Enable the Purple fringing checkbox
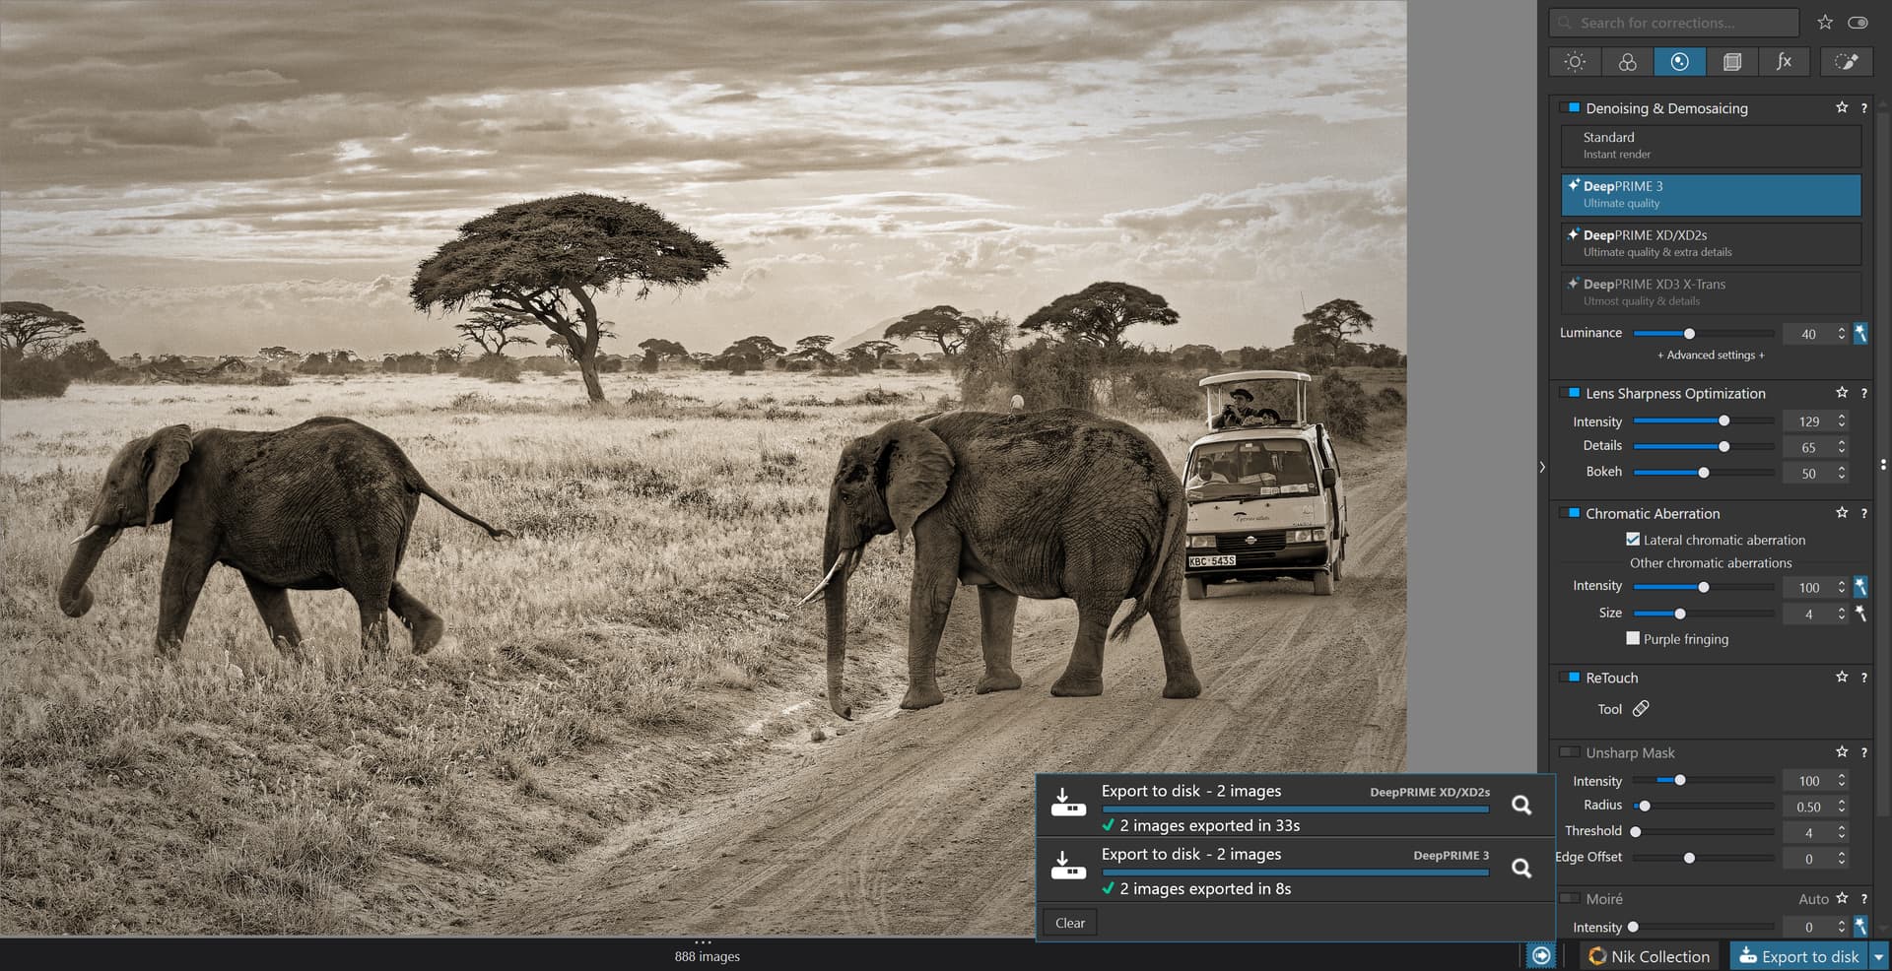This screenshot has width=1892, height=971. coord(1633,639)
